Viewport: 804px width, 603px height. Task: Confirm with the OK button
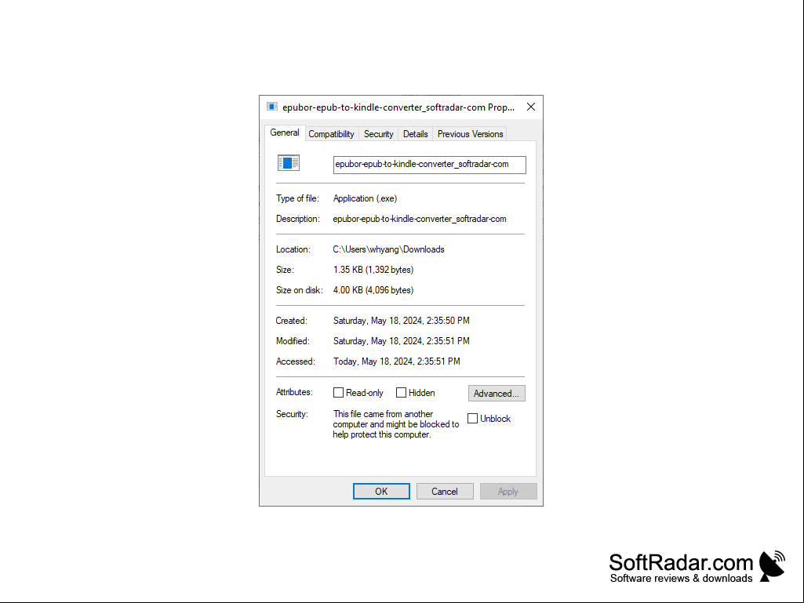[x=381, y=491]
